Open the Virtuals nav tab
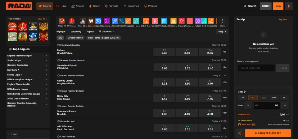 pos(112,6)
